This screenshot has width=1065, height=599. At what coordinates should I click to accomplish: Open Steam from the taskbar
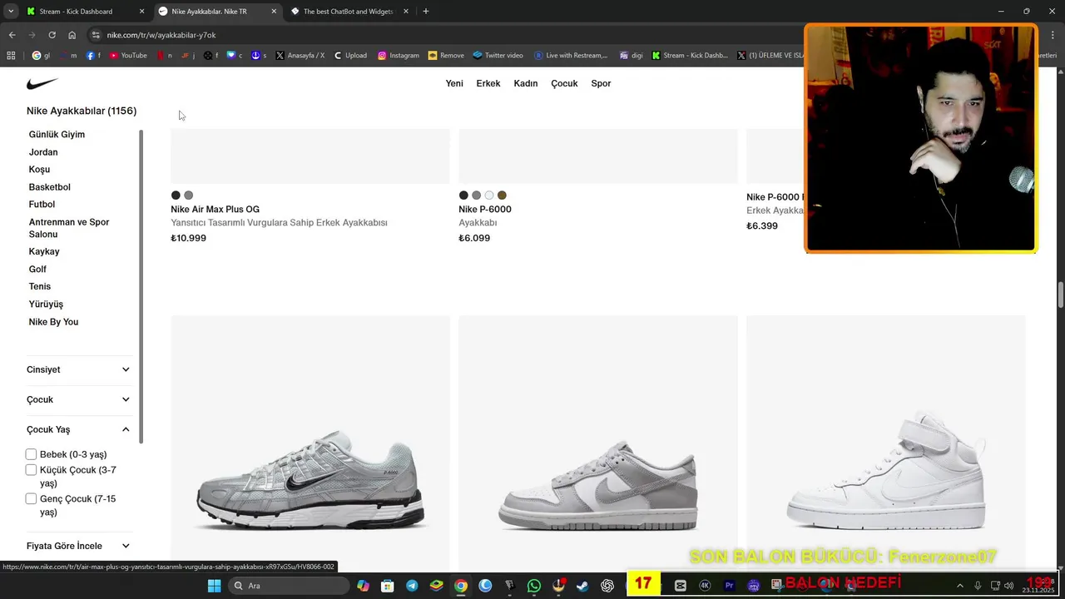582,586
